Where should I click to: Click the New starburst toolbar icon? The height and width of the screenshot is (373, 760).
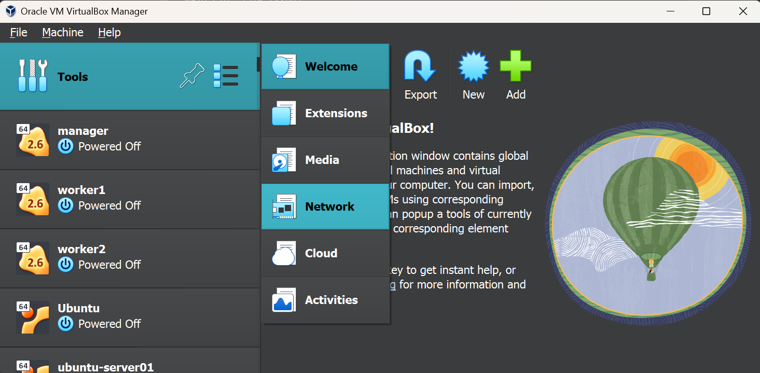pyautogui.click(x=473, y=66)
